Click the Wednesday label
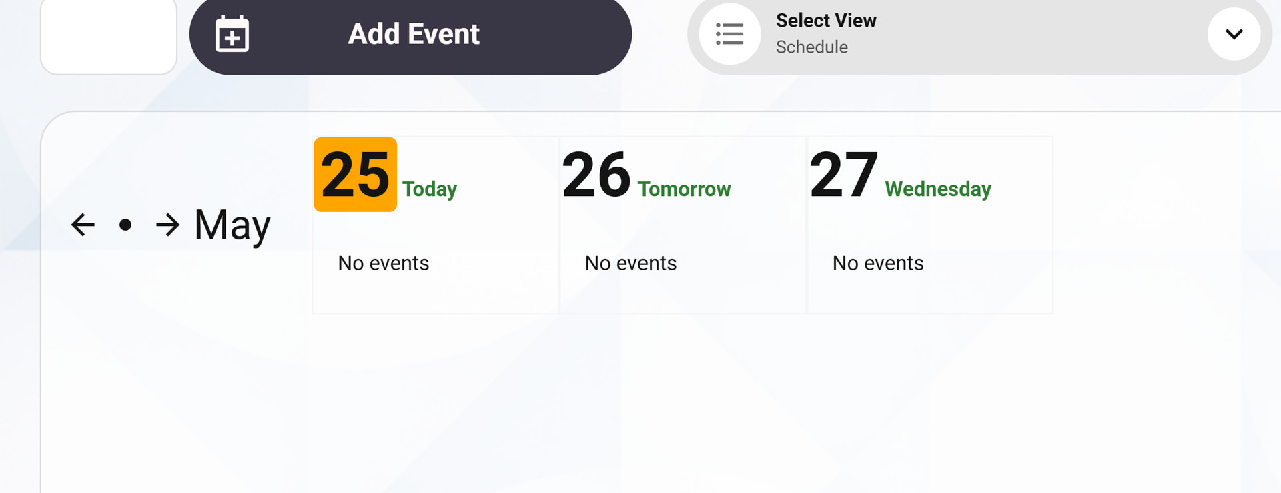The width and height of the screenshot is (1281, 493). coord(938,189)
